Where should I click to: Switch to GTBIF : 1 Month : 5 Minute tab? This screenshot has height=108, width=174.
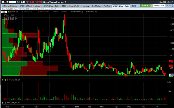tap(30, 6)
